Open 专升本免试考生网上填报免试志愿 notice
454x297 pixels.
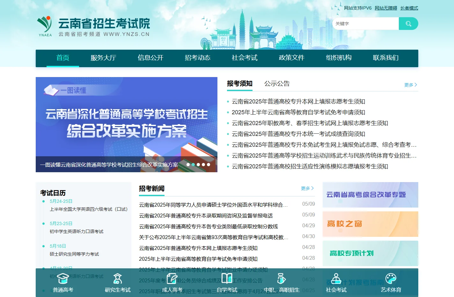[x=324, y=145]
